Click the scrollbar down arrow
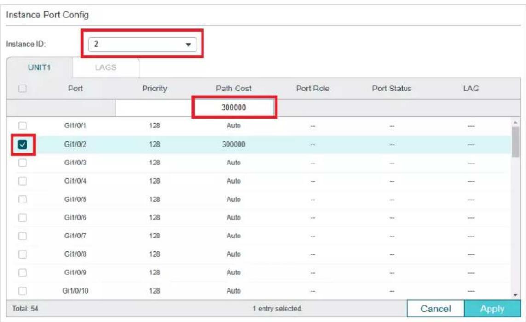Screen dimensions: 526x322 click(515, 295)
